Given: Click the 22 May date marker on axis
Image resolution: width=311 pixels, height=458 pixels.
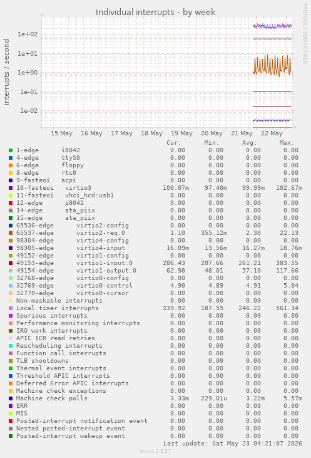Looking at the screenshot, I should click(x=272, y=133).
